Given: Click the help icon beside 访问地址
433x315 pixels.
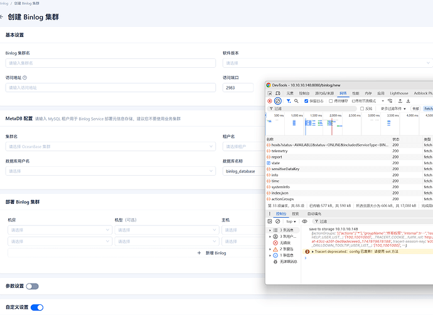Looking at the screenshot, I should 24,78.
